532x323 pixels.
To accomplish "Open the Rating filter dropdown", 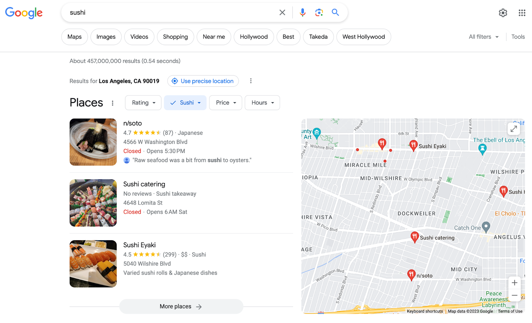I will [143, 103].
